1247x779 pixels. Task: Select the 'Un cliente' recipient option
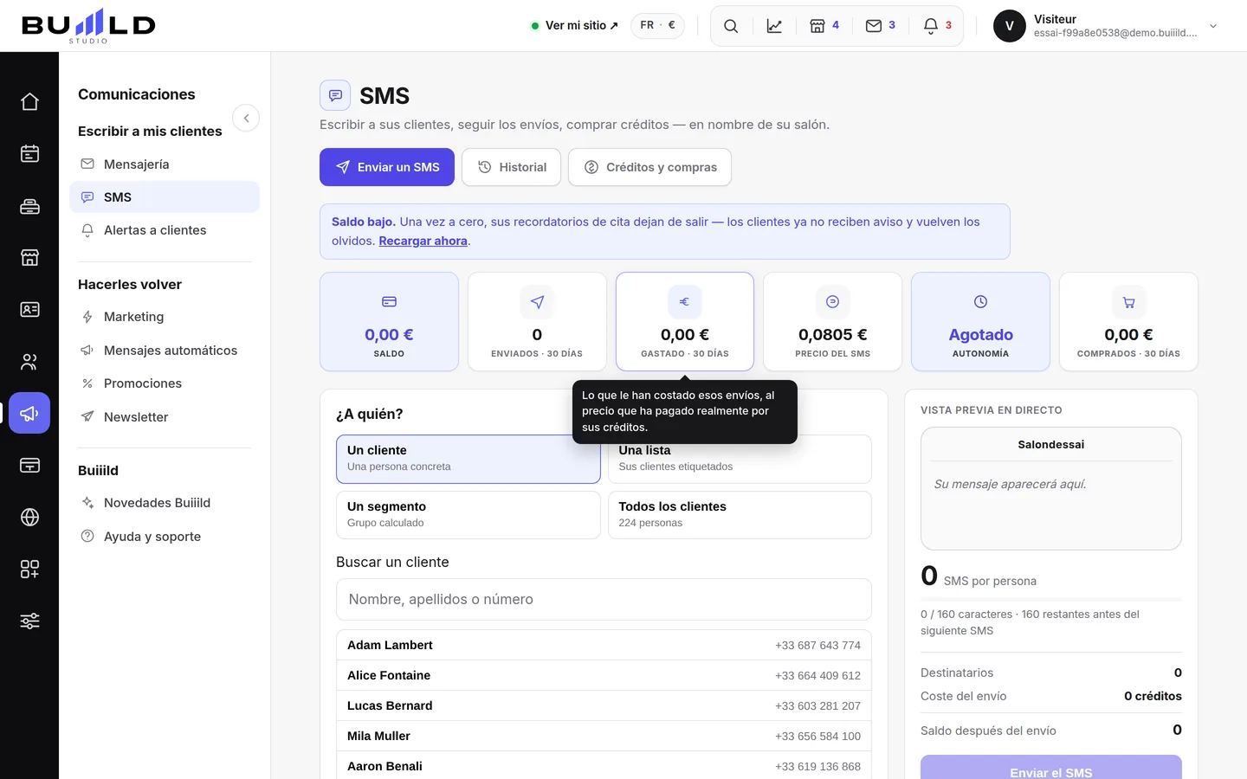pos(468,459)
